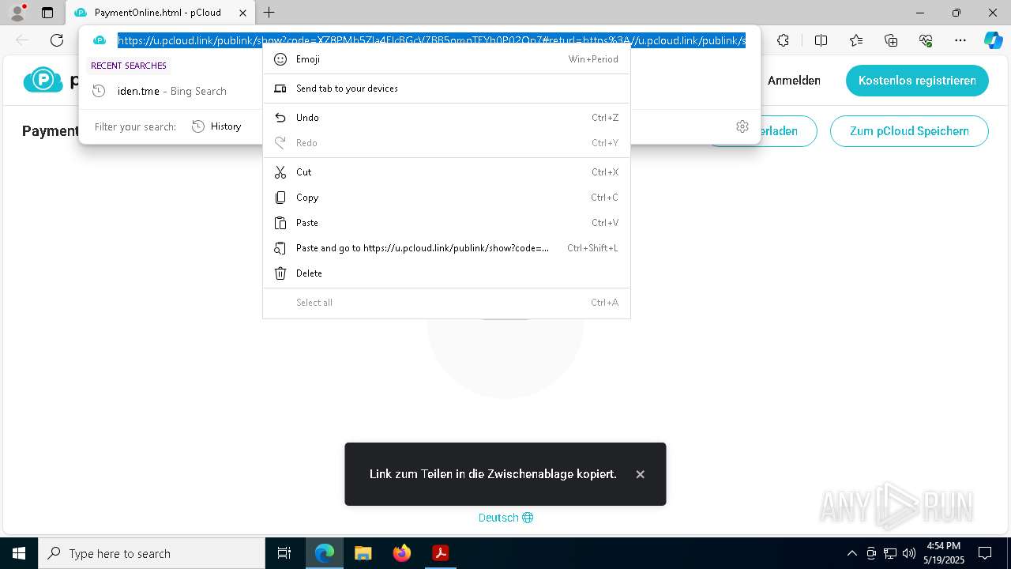Open the Deutsch language selector
Viewport: 1011px width, 569px height.
pos(505,518)
